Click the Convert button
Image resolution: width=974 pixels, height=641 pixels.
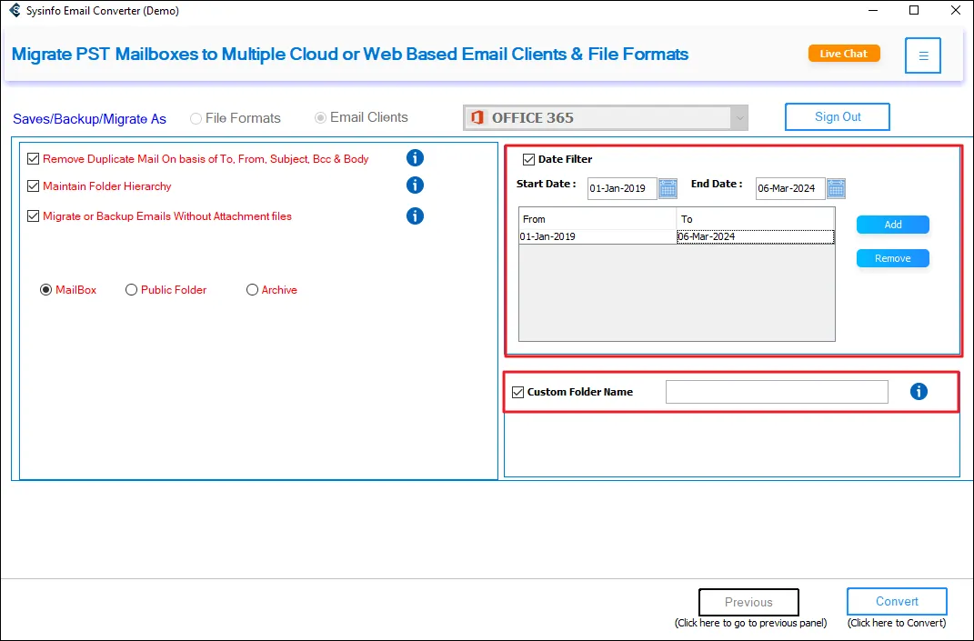pos(897,602)
